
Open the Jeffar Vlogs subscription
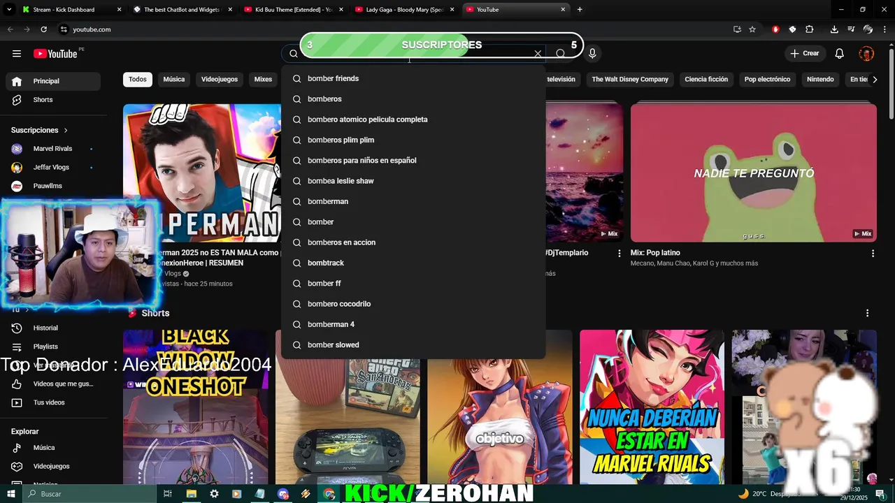click(53, 168)
